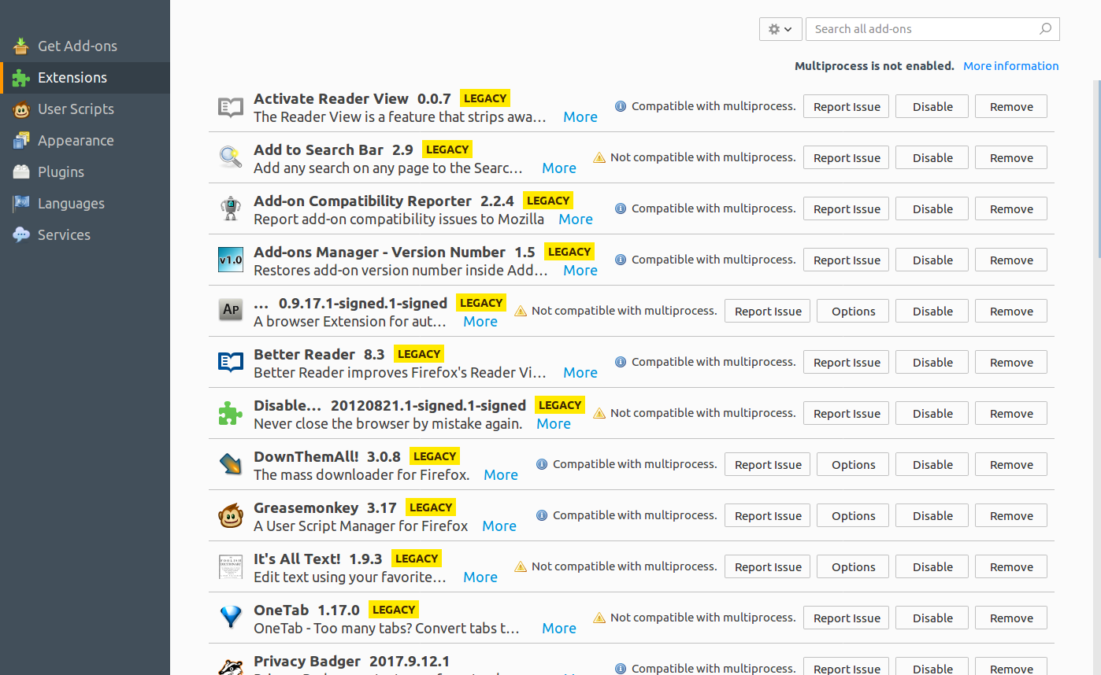
Task: Open Options for It's All Text!
Action: pyautogui.click(x=853, y=567)
